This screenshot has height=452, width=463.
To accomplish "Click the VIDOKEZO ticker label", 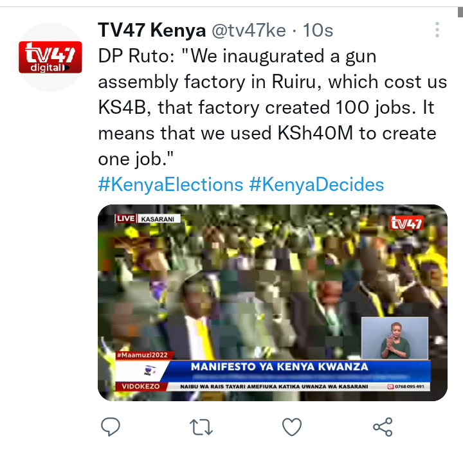I will tap(141, 386).
